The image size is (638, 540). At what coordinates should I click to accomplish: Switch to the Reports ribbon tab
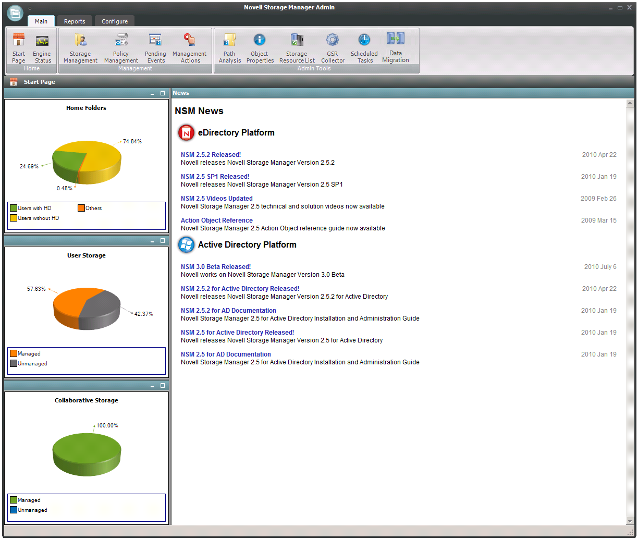pyautogui.click(x=75, y=21)
